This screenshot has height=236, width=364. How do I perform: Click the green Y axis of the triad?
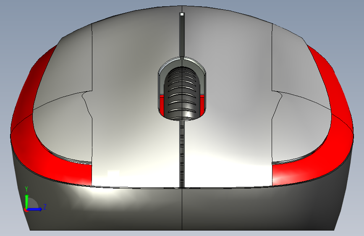click(x=27, y=202)
